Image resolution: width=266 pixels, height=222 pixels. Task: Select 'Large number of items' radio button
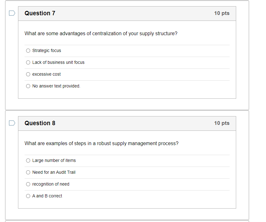(28, 160)
